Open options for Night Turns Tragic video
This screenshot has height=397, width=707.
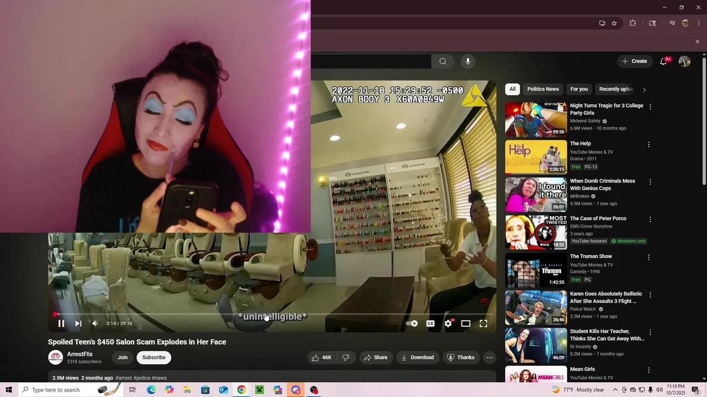click(x=650, y=106)
